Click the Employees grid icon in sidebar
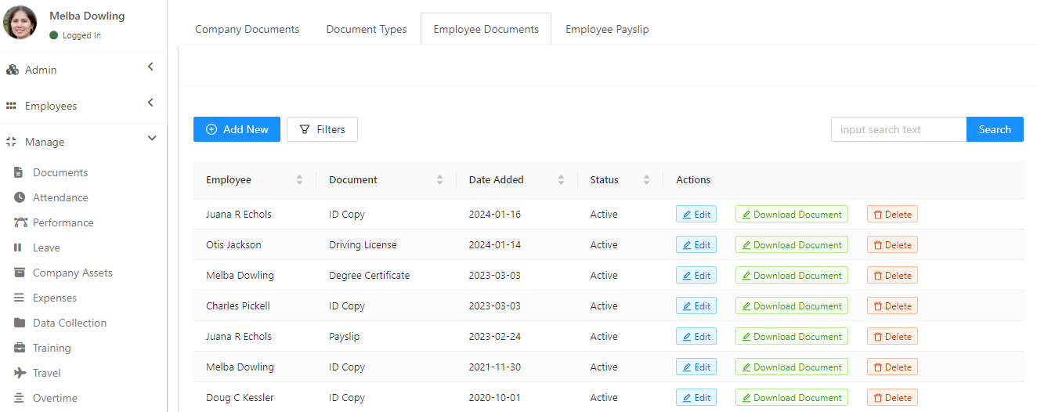 coord(11,106)
